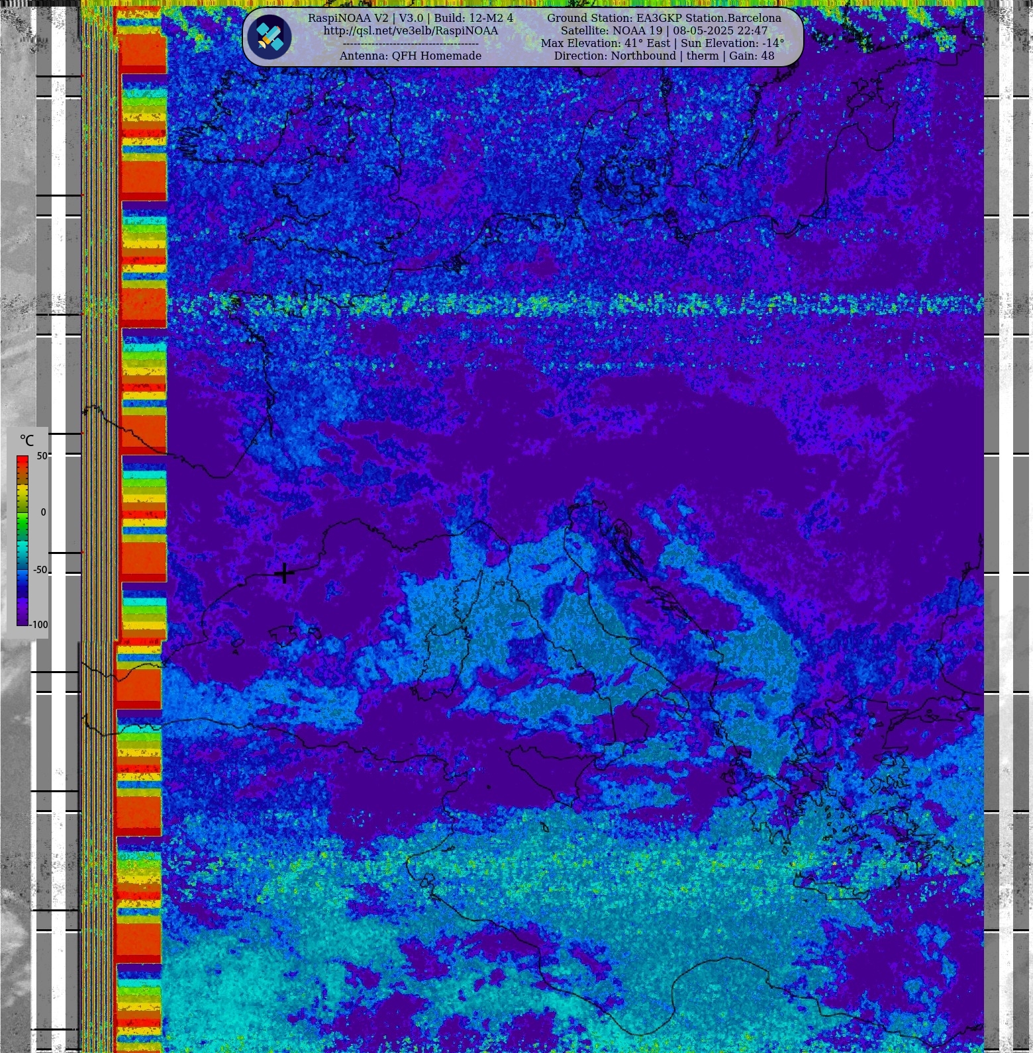The height and width of the screenshot is (1053, 1033).
Task: Click the 0 value on temperature legend
Action: tap(44, 512)
